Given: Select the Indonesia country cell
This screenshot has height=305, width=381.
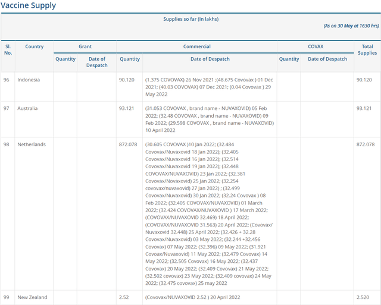Looking at the screenshot, I should point(29,80).
